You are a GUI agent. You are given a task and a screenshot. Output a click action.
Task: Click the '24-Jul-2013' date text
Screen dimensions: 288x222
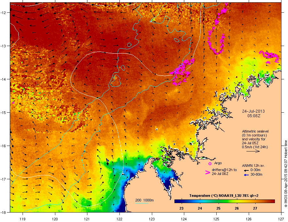[253, 111]
